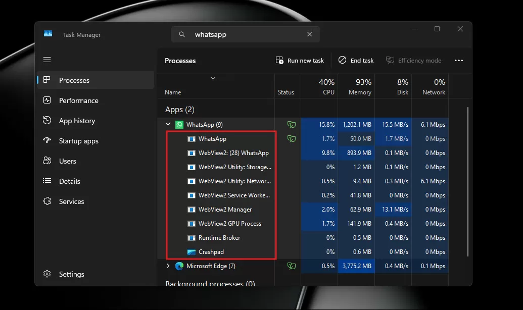Click the Runtime Broker process icon
This screenshot has height=310, width=523.
pyautogui.click(x=192, y=238)
